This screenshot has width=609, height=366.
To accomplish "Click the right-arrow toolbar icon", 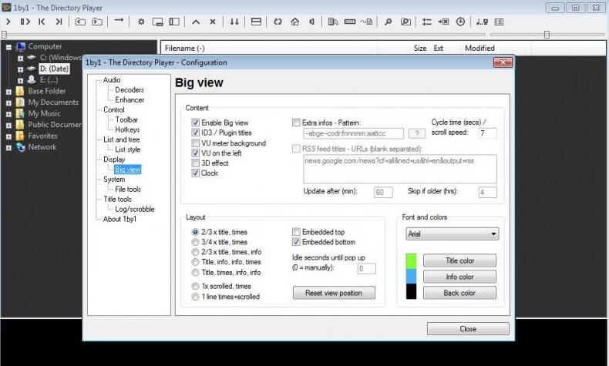I will pos(119,20).
